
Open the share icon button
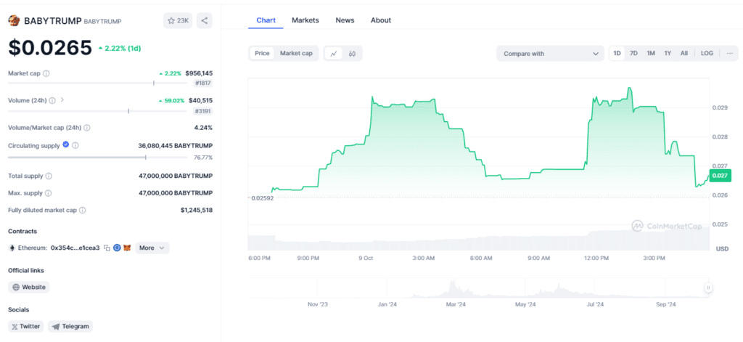(204, 21)
